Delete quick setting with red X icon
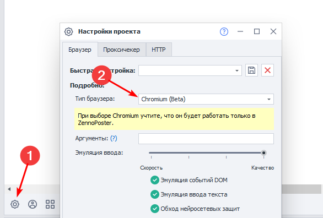 (267, 70)
